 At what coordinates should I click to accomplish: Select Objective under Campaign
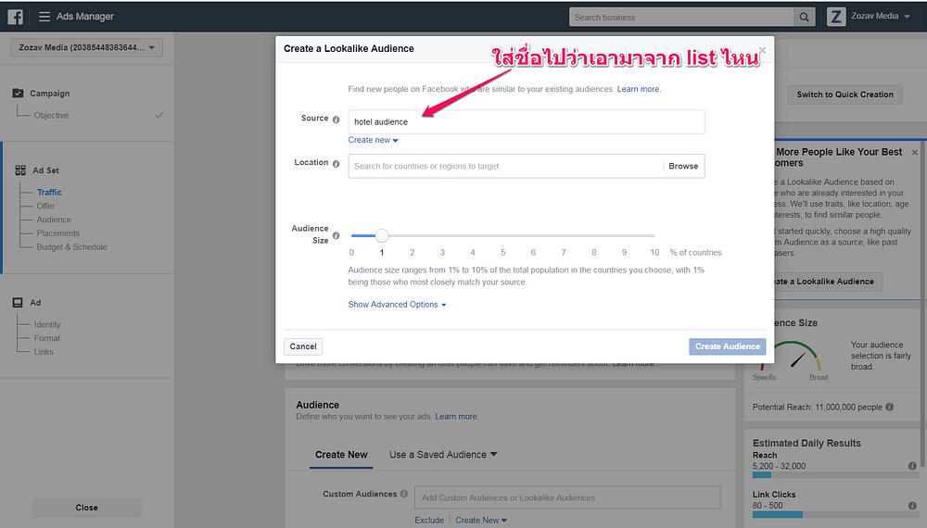click(x=51, y=115)
